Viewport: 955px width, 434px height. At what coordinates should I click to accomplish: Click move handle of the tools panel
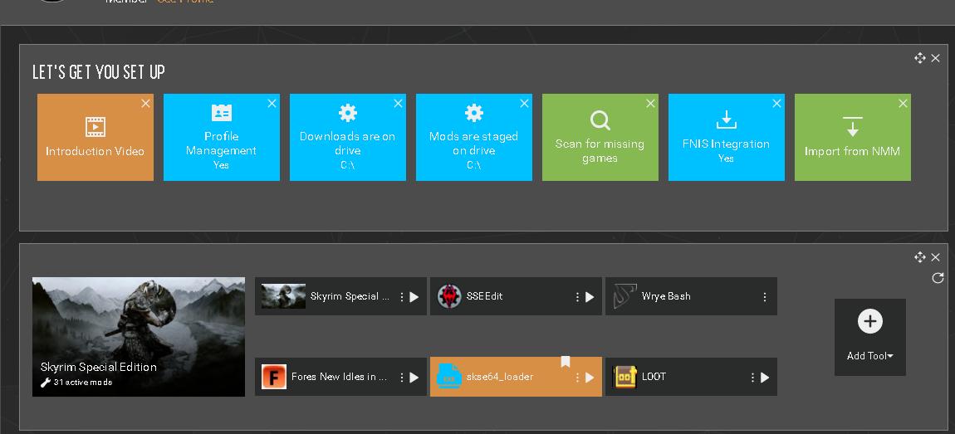point(919,257)
